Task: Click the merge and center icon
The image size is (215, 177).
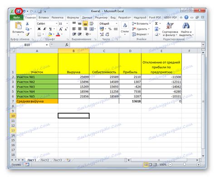Action: (x=92, y=29)
